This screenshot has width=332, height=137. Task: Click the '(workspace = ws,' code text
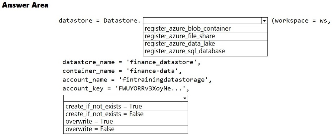301,21
